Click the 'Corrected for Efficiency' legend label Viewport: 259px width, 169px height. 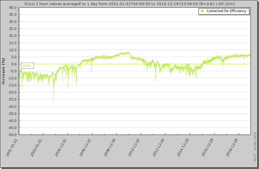point(227,11)
